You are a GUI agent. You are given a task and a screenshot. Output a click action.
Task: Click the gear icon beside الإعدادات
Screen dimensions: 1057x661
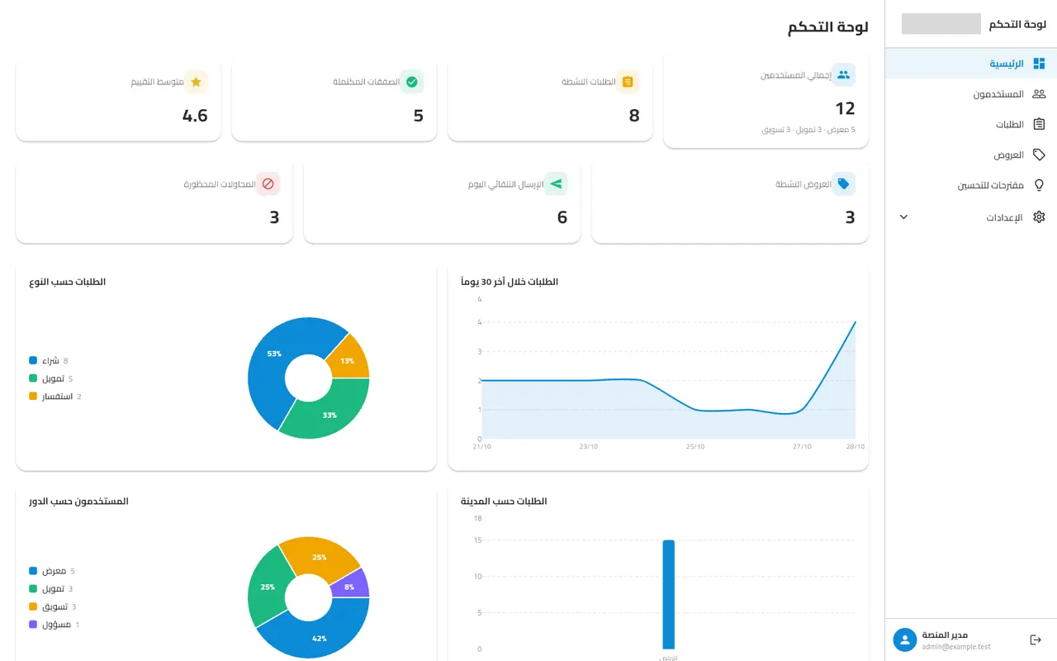pyautogui.click(x=1039, y=217)
